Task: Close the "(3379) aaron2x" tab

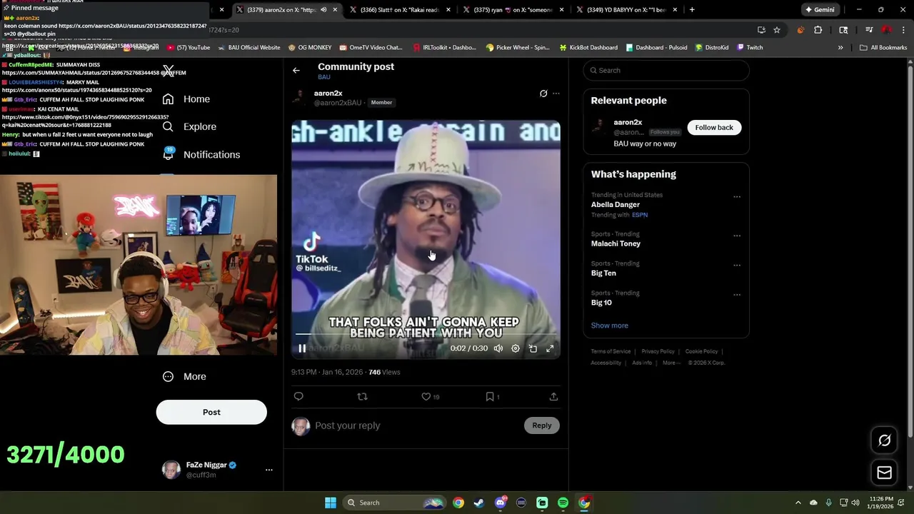Action: tap(335, 10)
